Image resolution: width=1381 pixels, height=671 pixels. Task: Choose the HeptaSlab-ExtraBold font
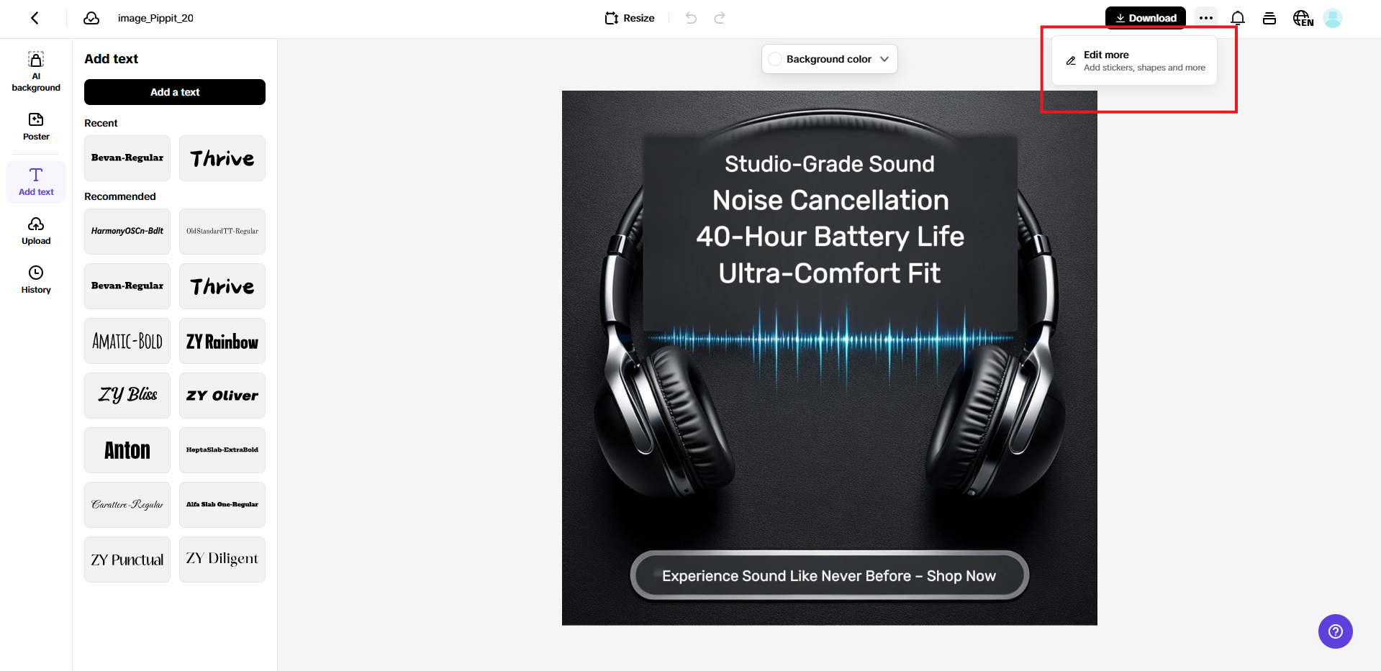222,450
